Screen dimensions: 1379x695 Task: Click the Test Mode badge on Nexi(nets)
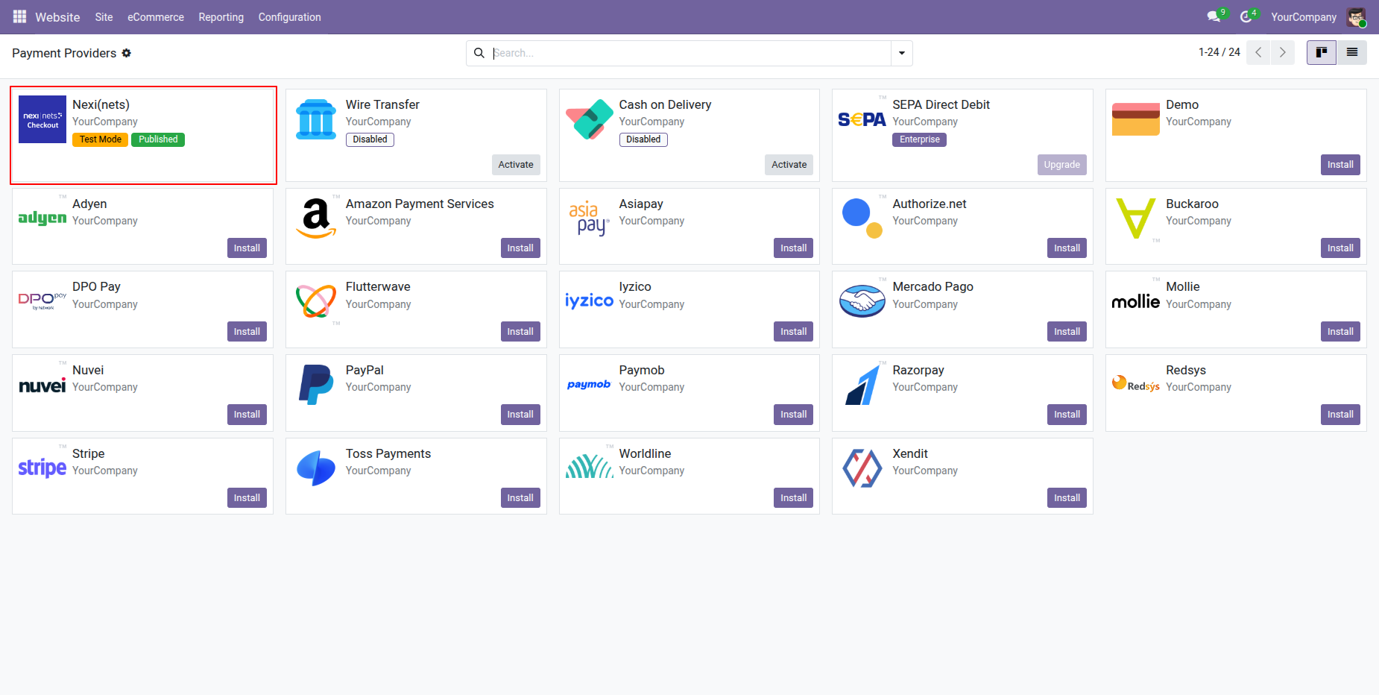101,139
